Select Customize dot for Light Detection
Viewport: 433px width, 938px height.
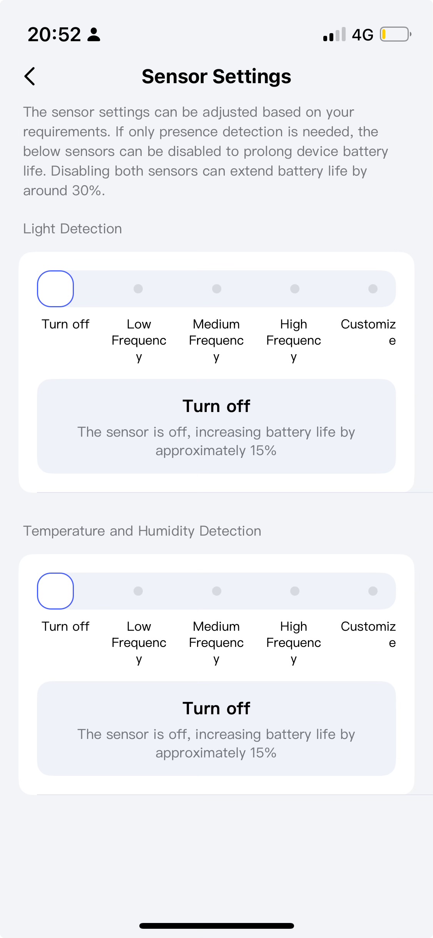[x=373, y=289]
